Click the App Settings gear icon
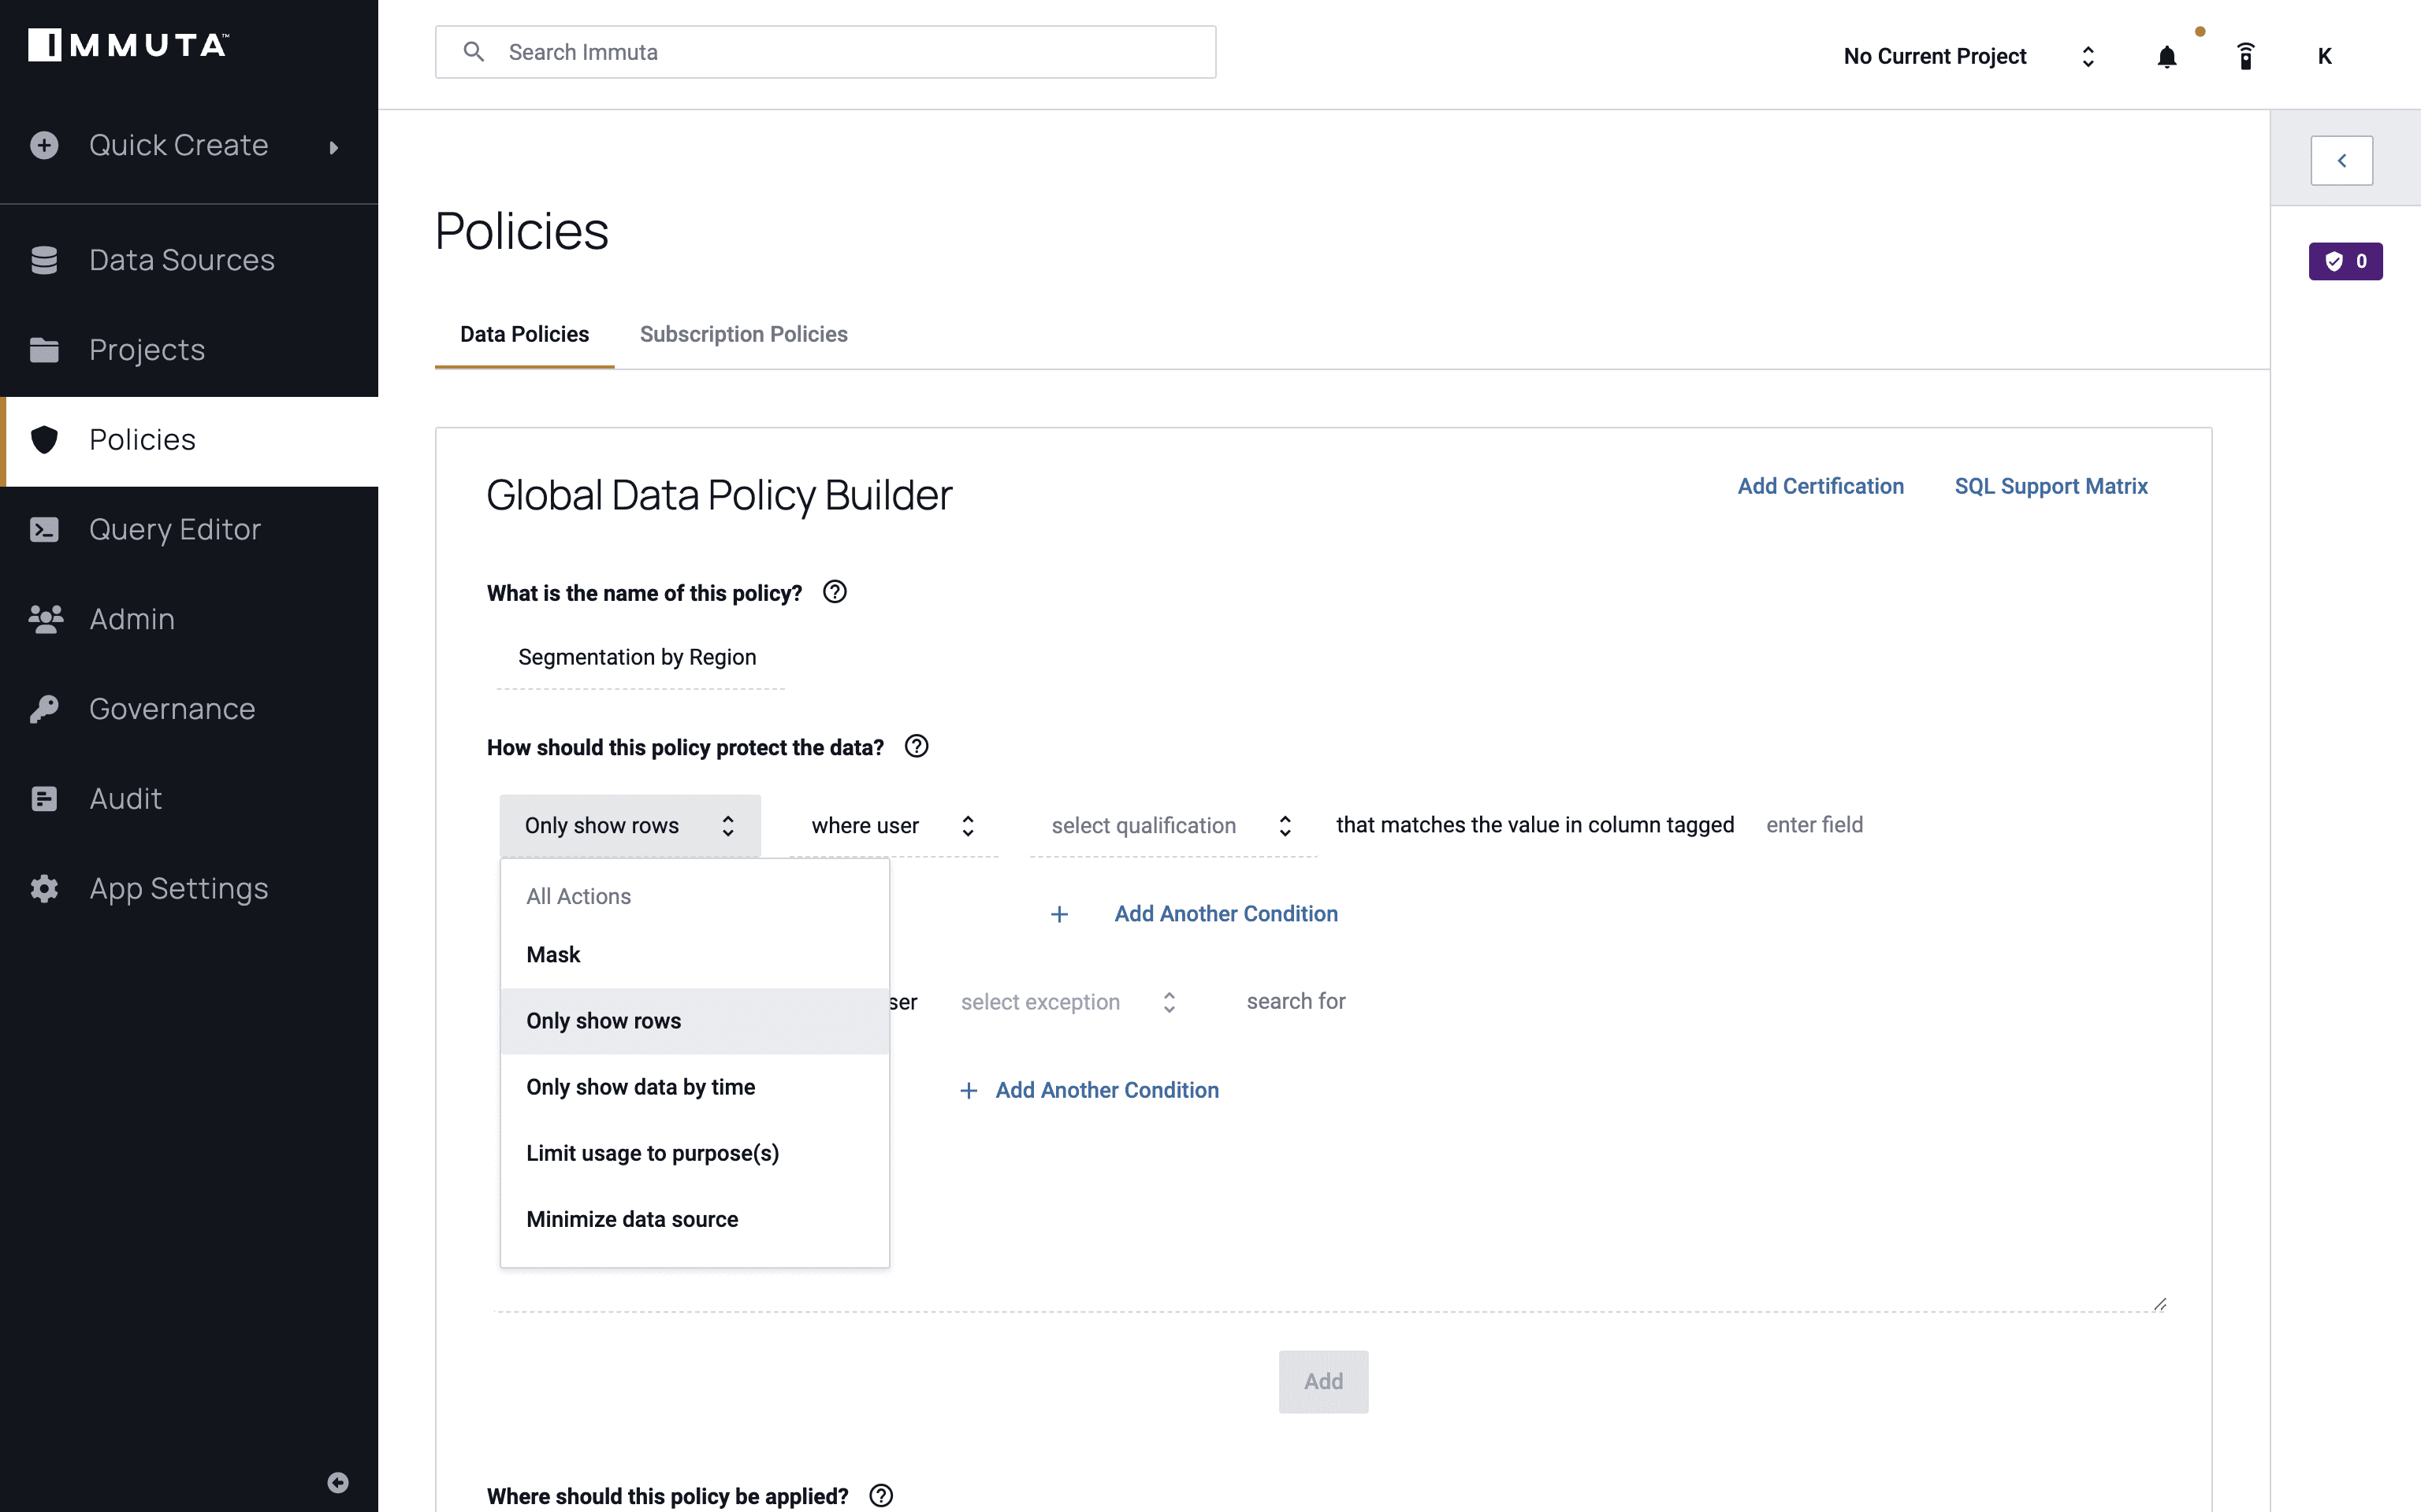This screenshot has width=2421, height=1512. [44, 889]
